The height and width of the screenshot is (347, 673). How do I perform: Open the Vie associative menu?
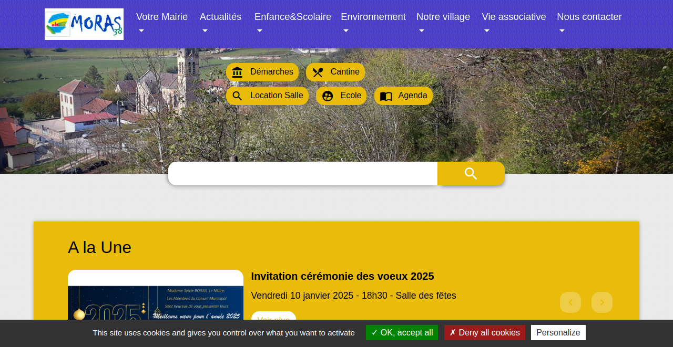click(x=513, y=17)
